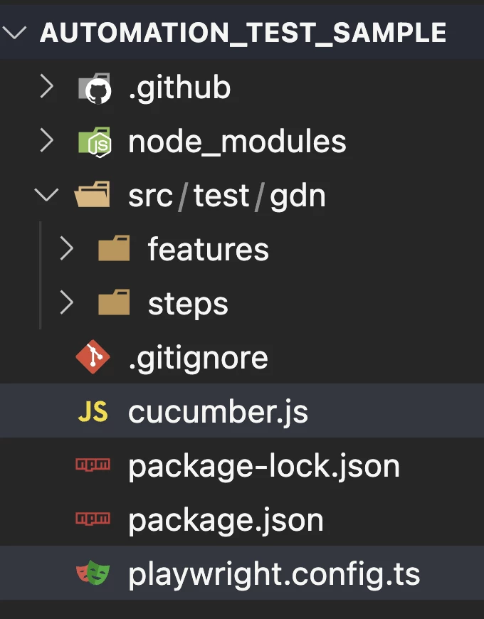This screenshot has height=619, width=484.
Task: Collapse the AUTOMATION_TEST_SAMPLE root section
Action: coord(17,33)
